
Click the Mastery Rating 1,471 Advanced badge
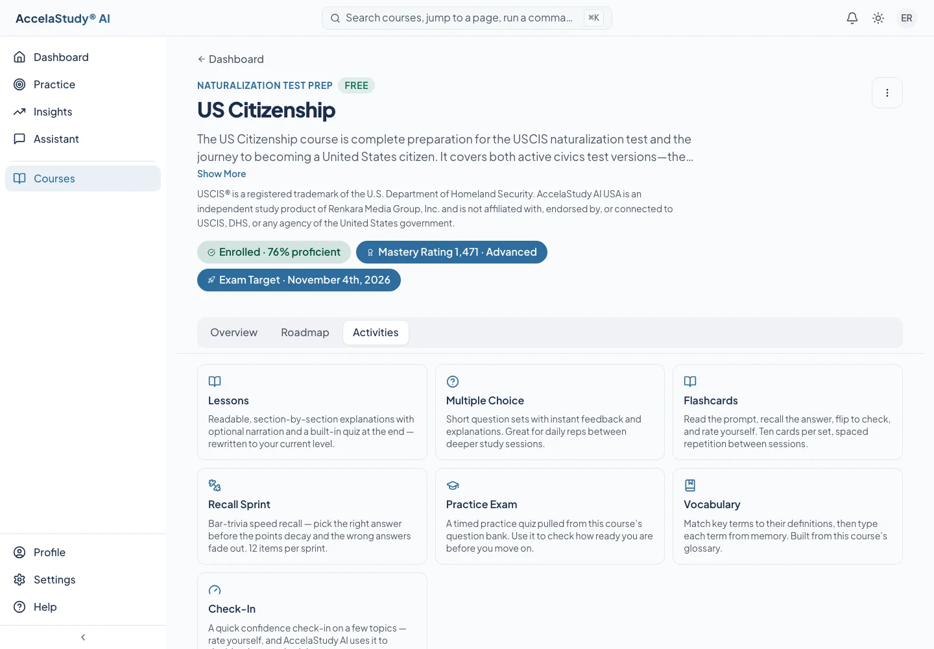coord(451,252)
